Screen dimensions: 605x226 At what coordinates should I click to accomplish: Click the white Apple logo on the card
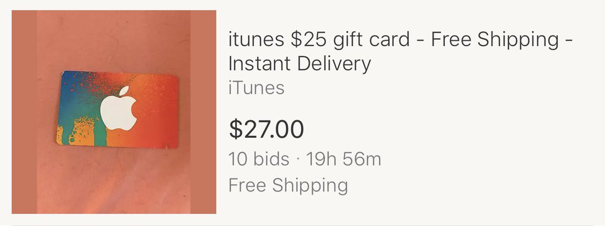[x=118, y=108]
